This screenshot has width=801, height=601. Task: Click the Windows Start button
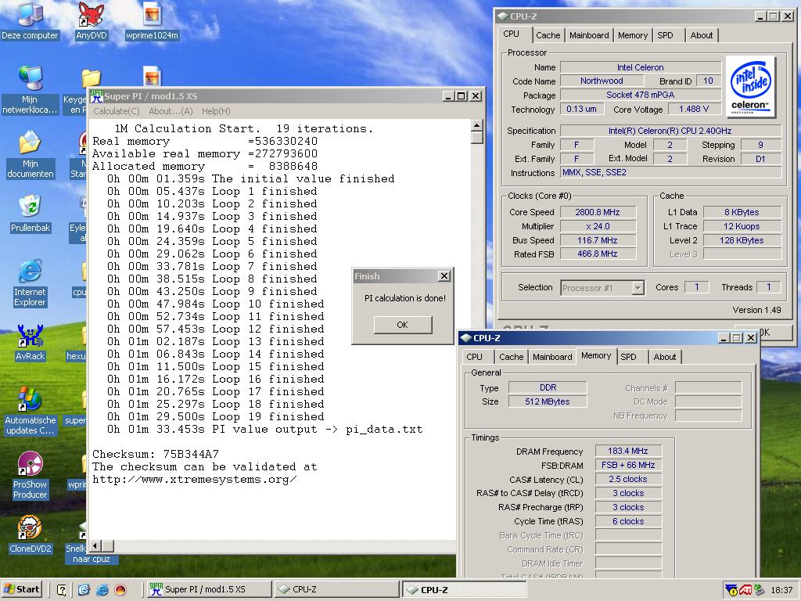pos(21,589)
